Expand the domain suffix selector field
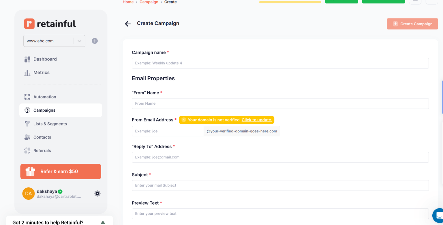Viewport: 443px width, 225px height. tap(242, 131)
